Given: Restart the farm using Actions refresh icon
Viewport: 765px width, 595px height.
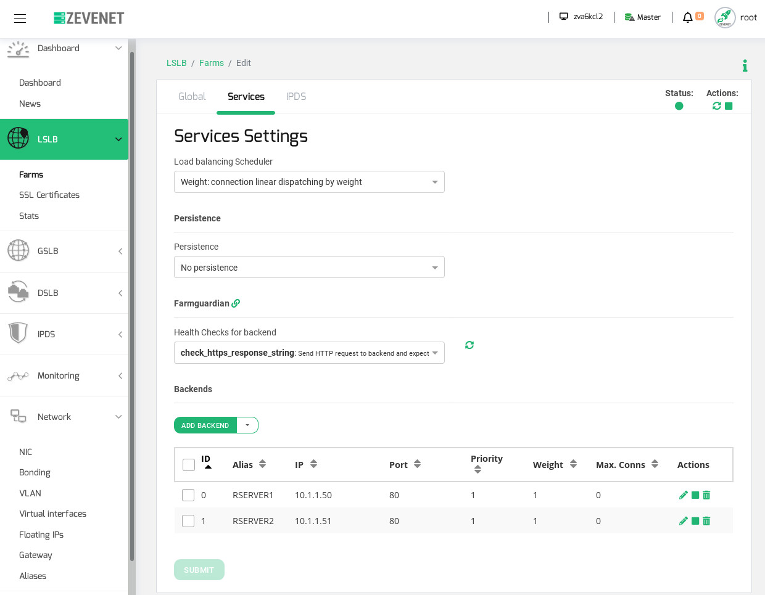Looking at the screenshot, I should pos(716,106).
